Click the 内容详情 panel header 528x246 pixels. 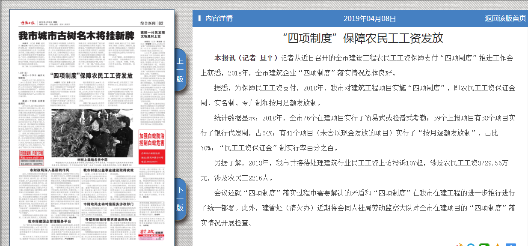point(219,18)
